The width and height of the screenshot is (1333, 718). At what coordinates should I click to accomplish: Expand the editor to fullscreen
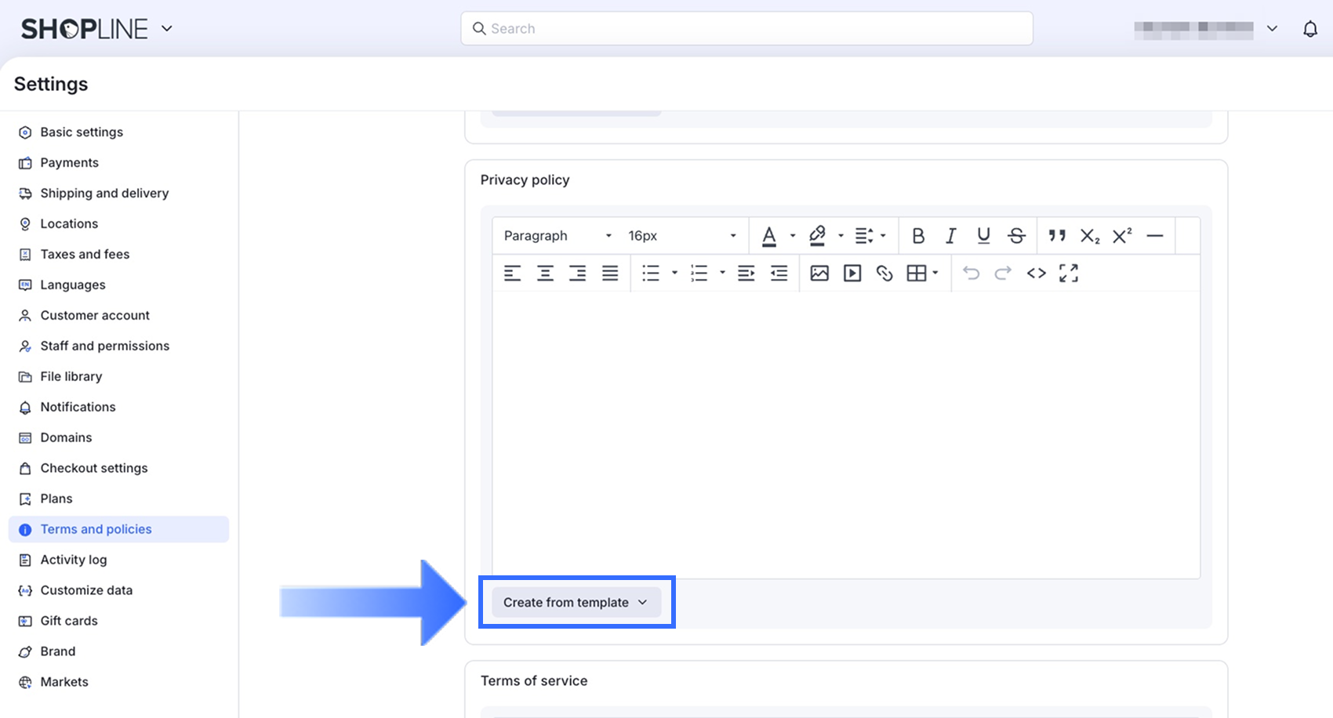coord(1069,273)
